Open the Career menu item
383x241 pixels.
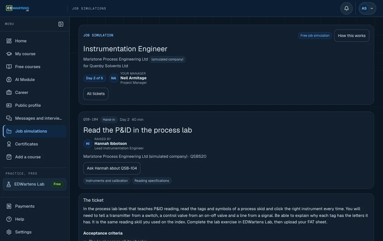point(35,92)
